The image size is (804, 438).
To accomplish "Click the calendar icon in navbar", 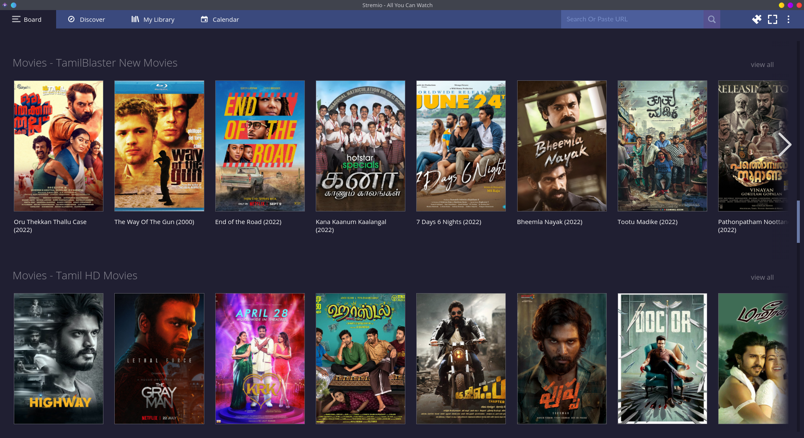I will pyautogui.click(x=204, y=19).
